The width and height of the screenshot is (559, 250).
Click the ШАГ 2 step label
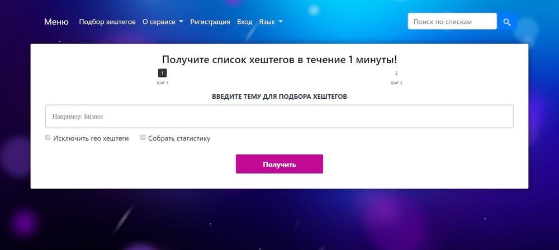point(396,83)
